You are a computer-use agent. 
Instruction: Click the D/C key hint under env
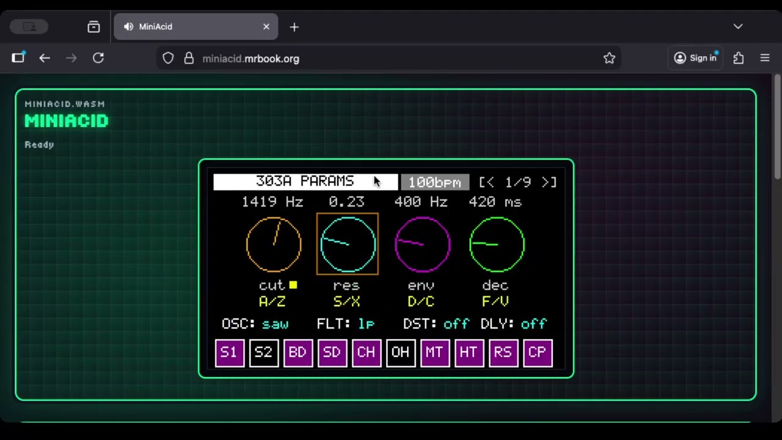[421, 302]
